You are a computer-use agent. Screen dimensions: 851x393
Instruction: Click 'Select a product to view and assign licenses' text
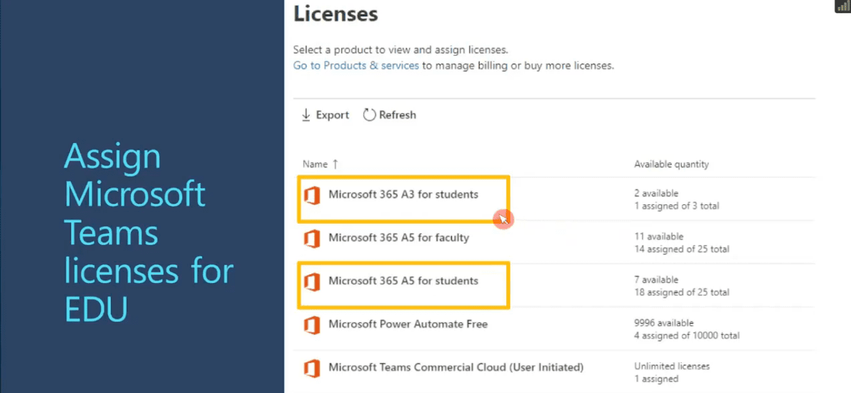[401, 49]
